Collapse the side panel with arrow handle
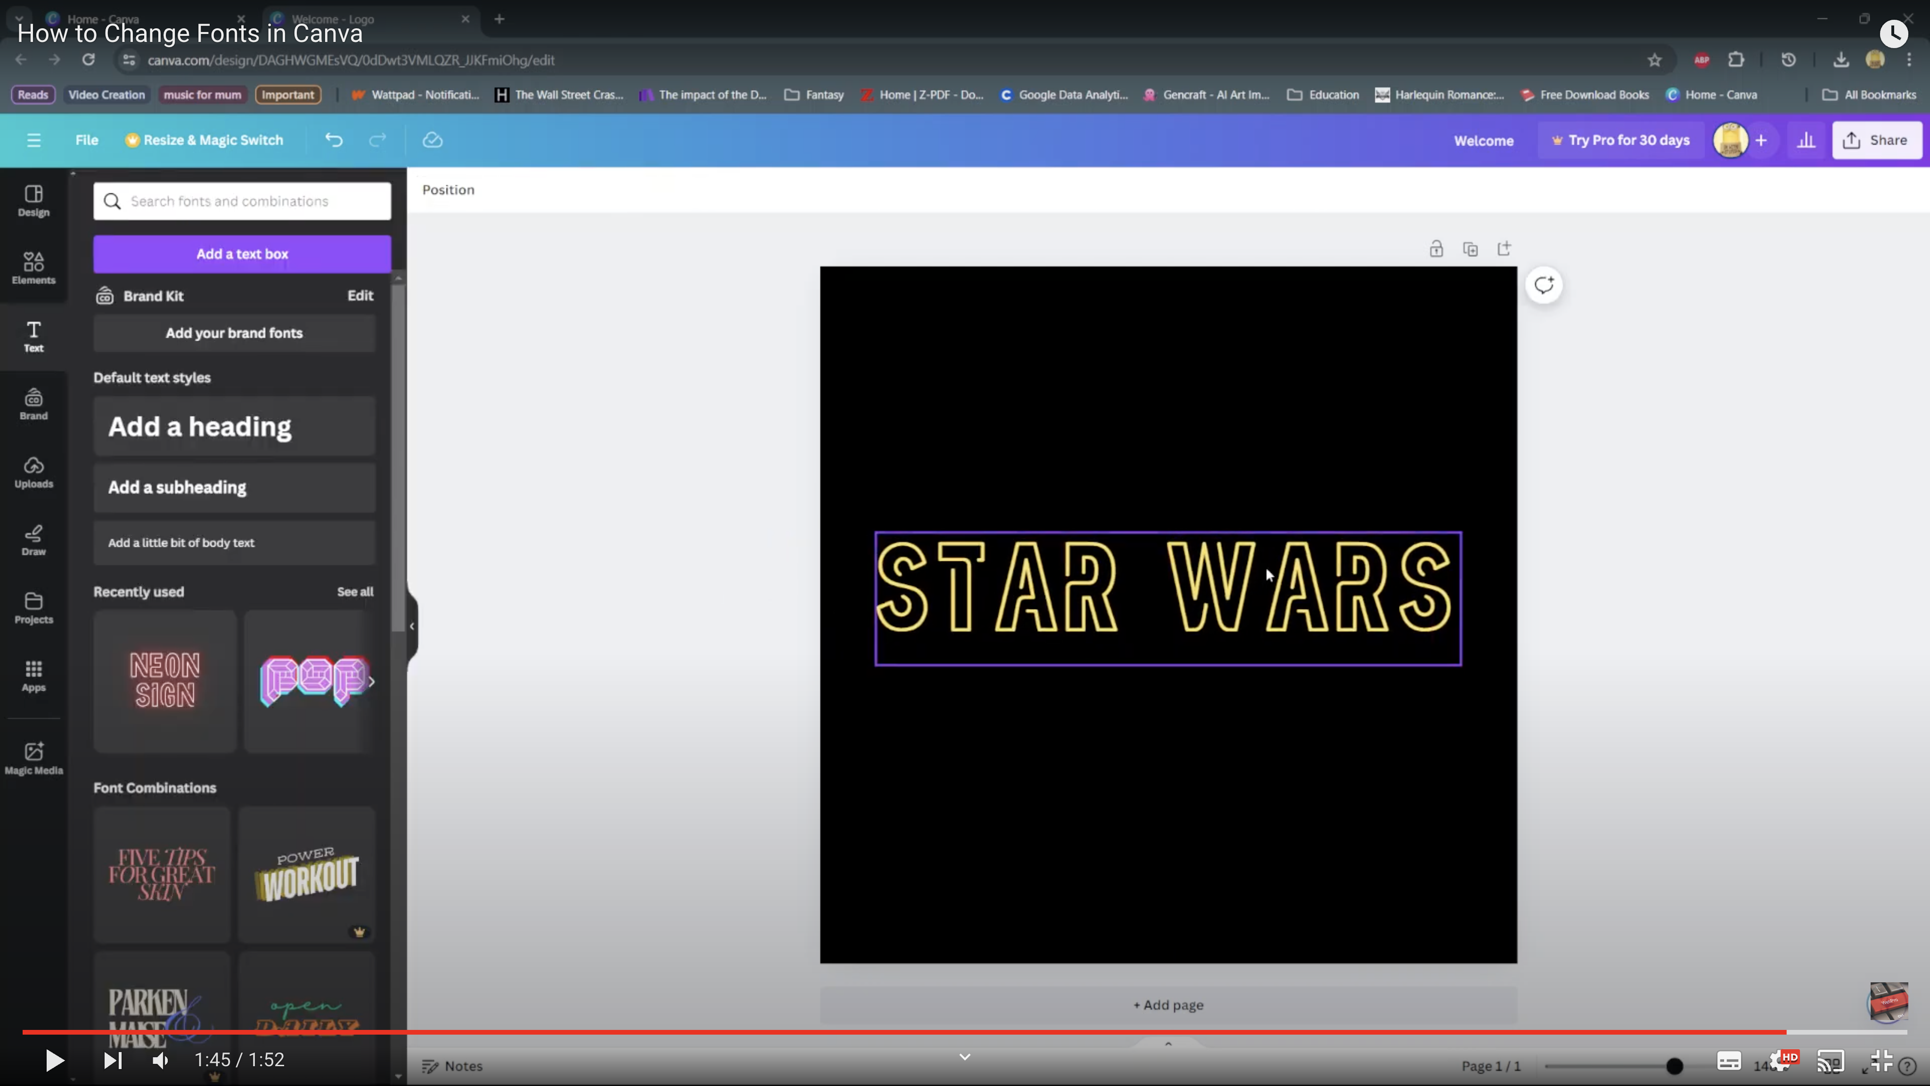This screenshot has height=1086, width=1930. pos(412,626)
